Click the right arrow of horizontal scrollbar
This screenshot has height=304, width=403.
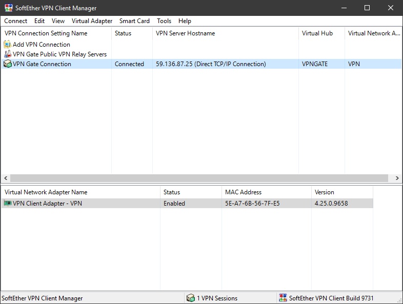pos(397,178)
